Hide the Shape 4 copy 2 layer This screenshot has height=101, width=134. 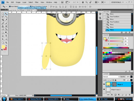(104, 89)
